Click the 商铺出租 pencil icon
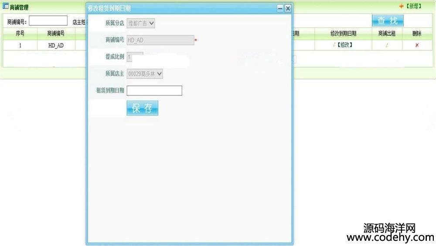Image resolution: width=436 pixels, height=246 pixels. click(x=387, y=45)
